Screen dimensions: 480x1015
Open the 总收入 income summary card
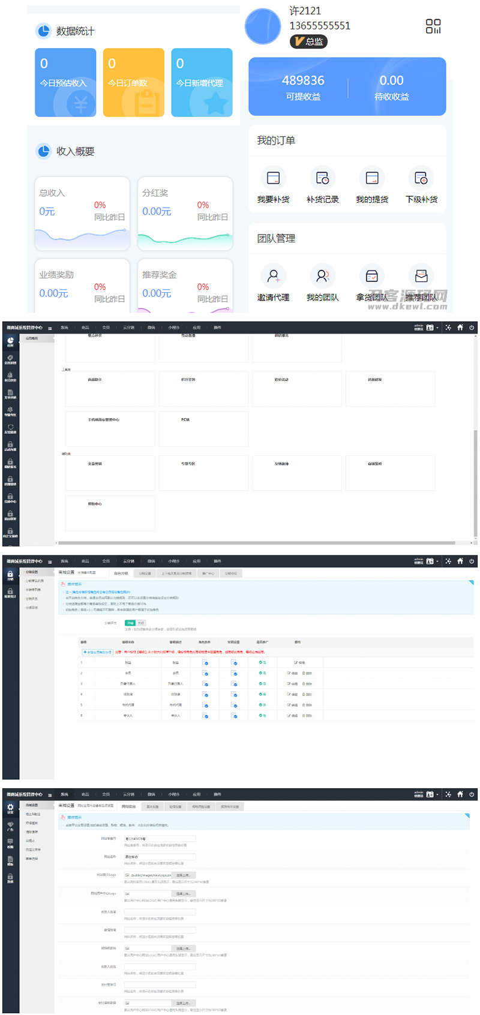click(82, 213)
